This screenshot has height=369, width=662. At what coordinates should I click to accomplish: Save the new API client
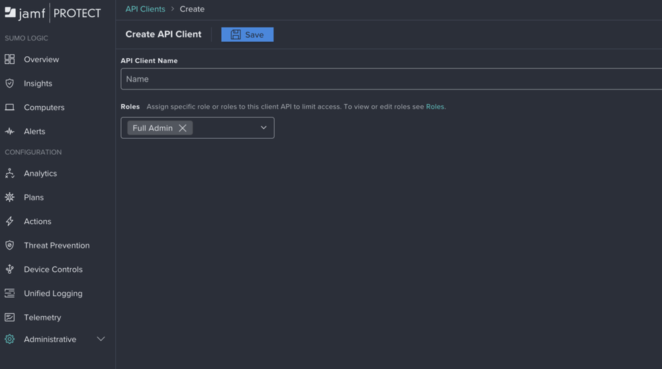[247, 34]
